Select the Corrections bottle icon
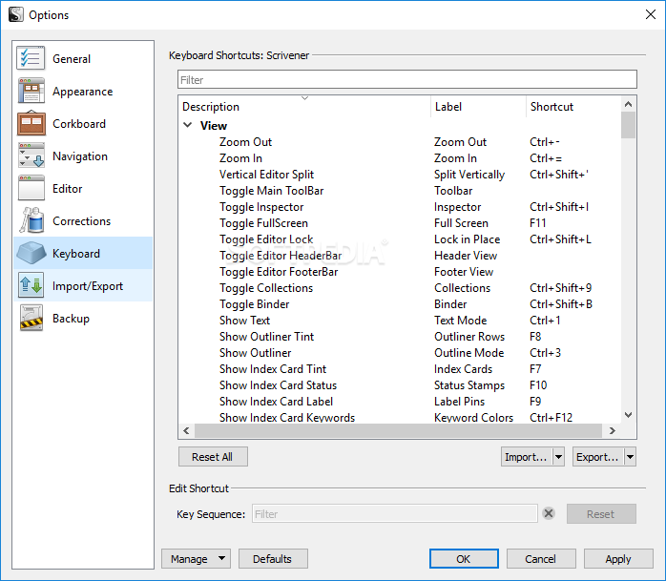Viewport: 666px width, 581px height. (x=31, y=220)
